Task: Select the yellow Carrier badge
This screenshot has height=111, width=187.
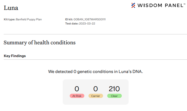Action: (x=96, y=96)
